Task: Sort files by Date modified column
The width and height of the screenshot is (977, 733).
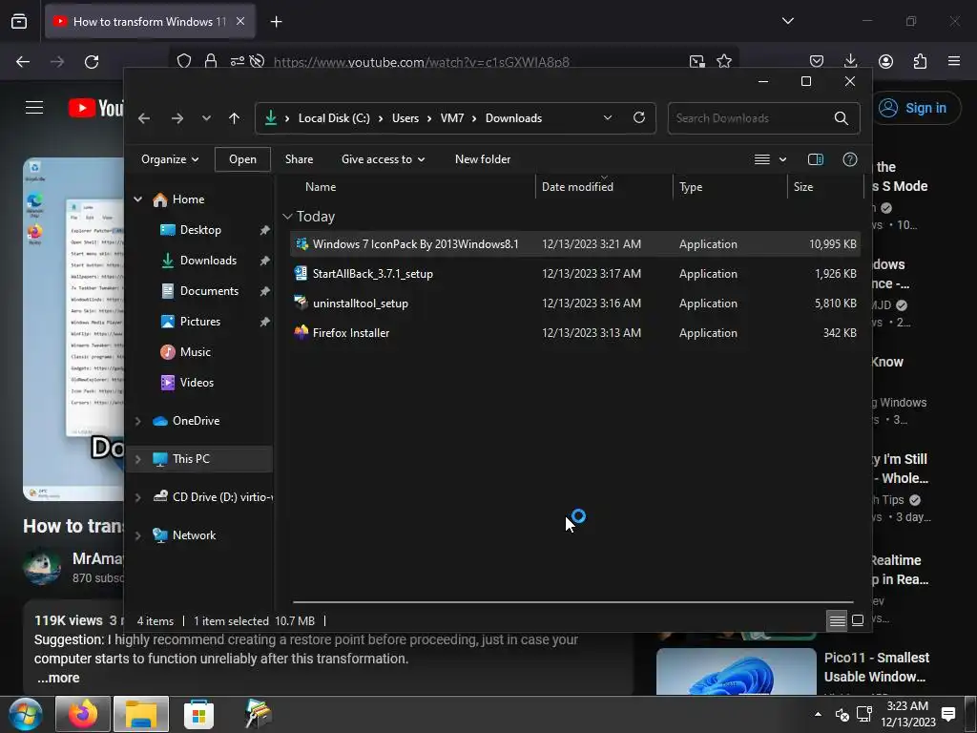Action: pos(577,187)
